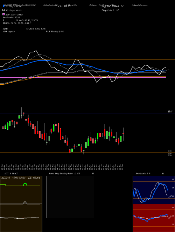Open the empty Intra Day Trading Price panel
This screenshot has height=232, width=175.
coord(70,197)
